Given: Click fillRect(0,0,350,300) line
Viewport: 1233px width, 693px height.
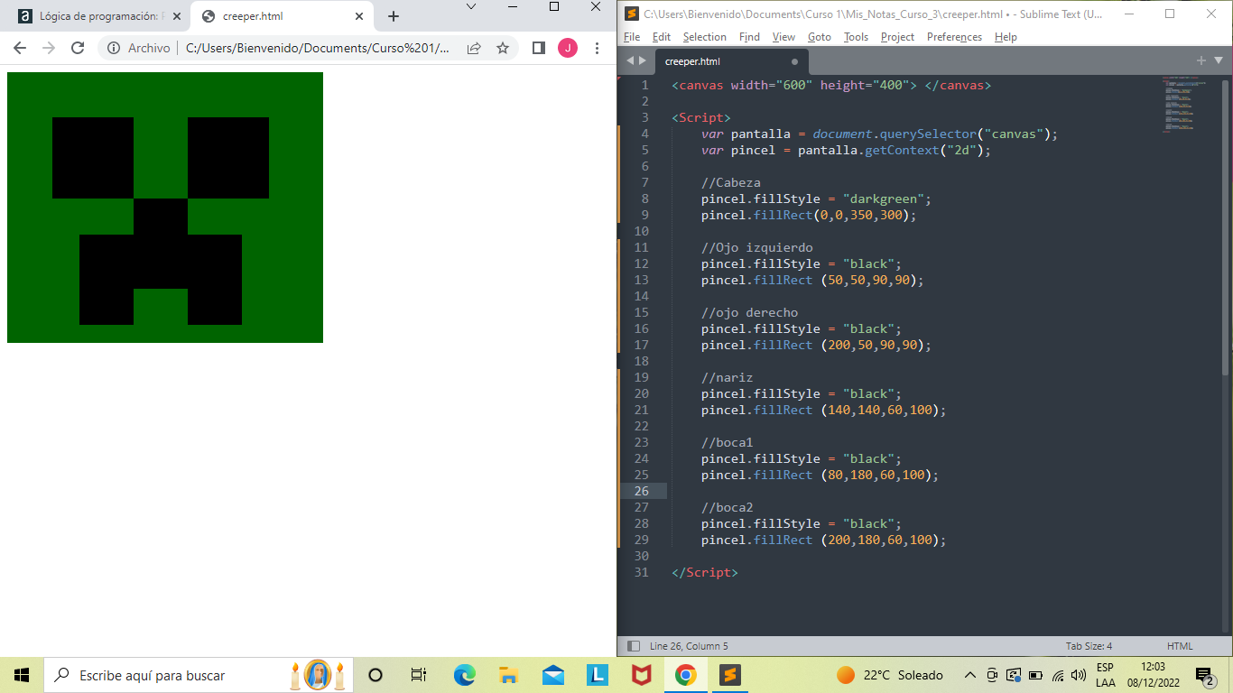Looking at the screenshot, I should 809,215.
